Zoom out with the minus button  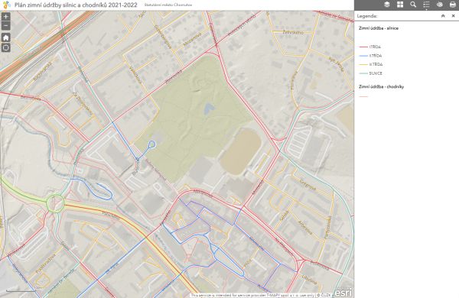point(6,26)
